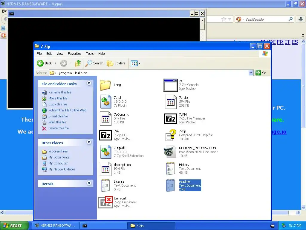Click the browser downloads arrow icon

click(301, 19)
